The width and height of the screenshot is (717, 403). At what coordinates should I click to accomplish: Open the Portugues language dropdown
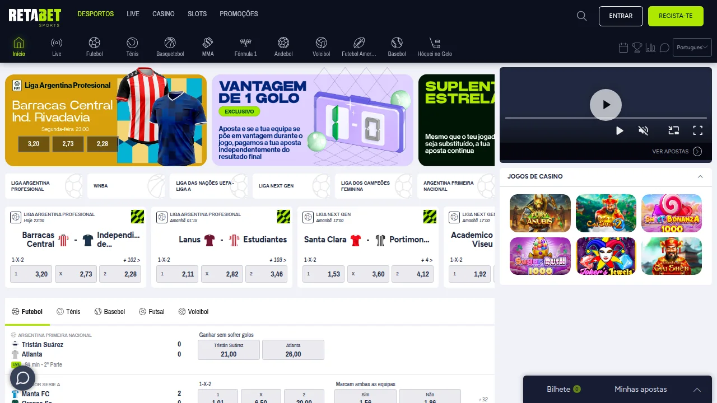coord(692,48)
